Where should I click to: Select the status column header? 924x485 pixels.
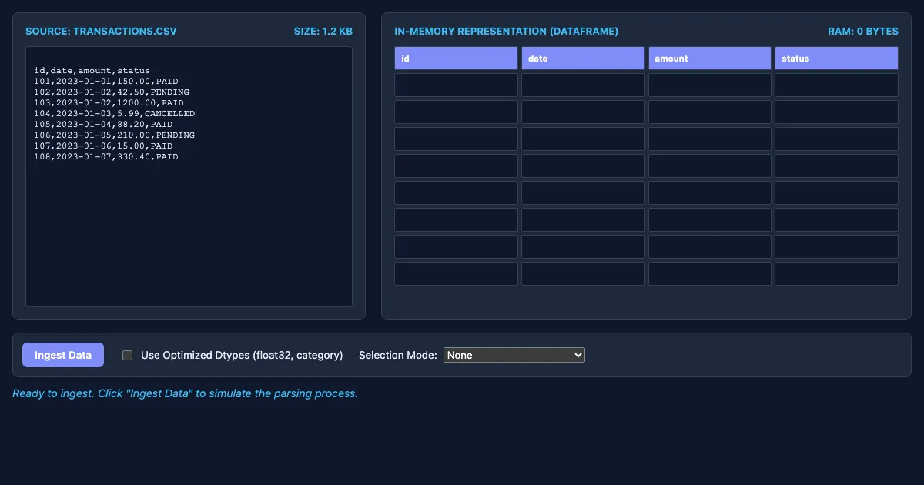click(836, 59)
